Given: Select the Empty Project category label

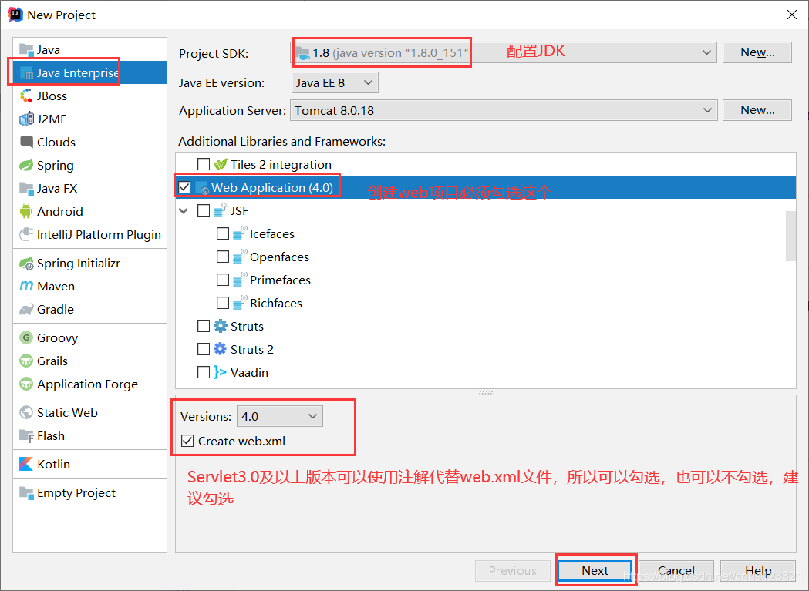Looking at the screenshot, I should click(76, 493).
